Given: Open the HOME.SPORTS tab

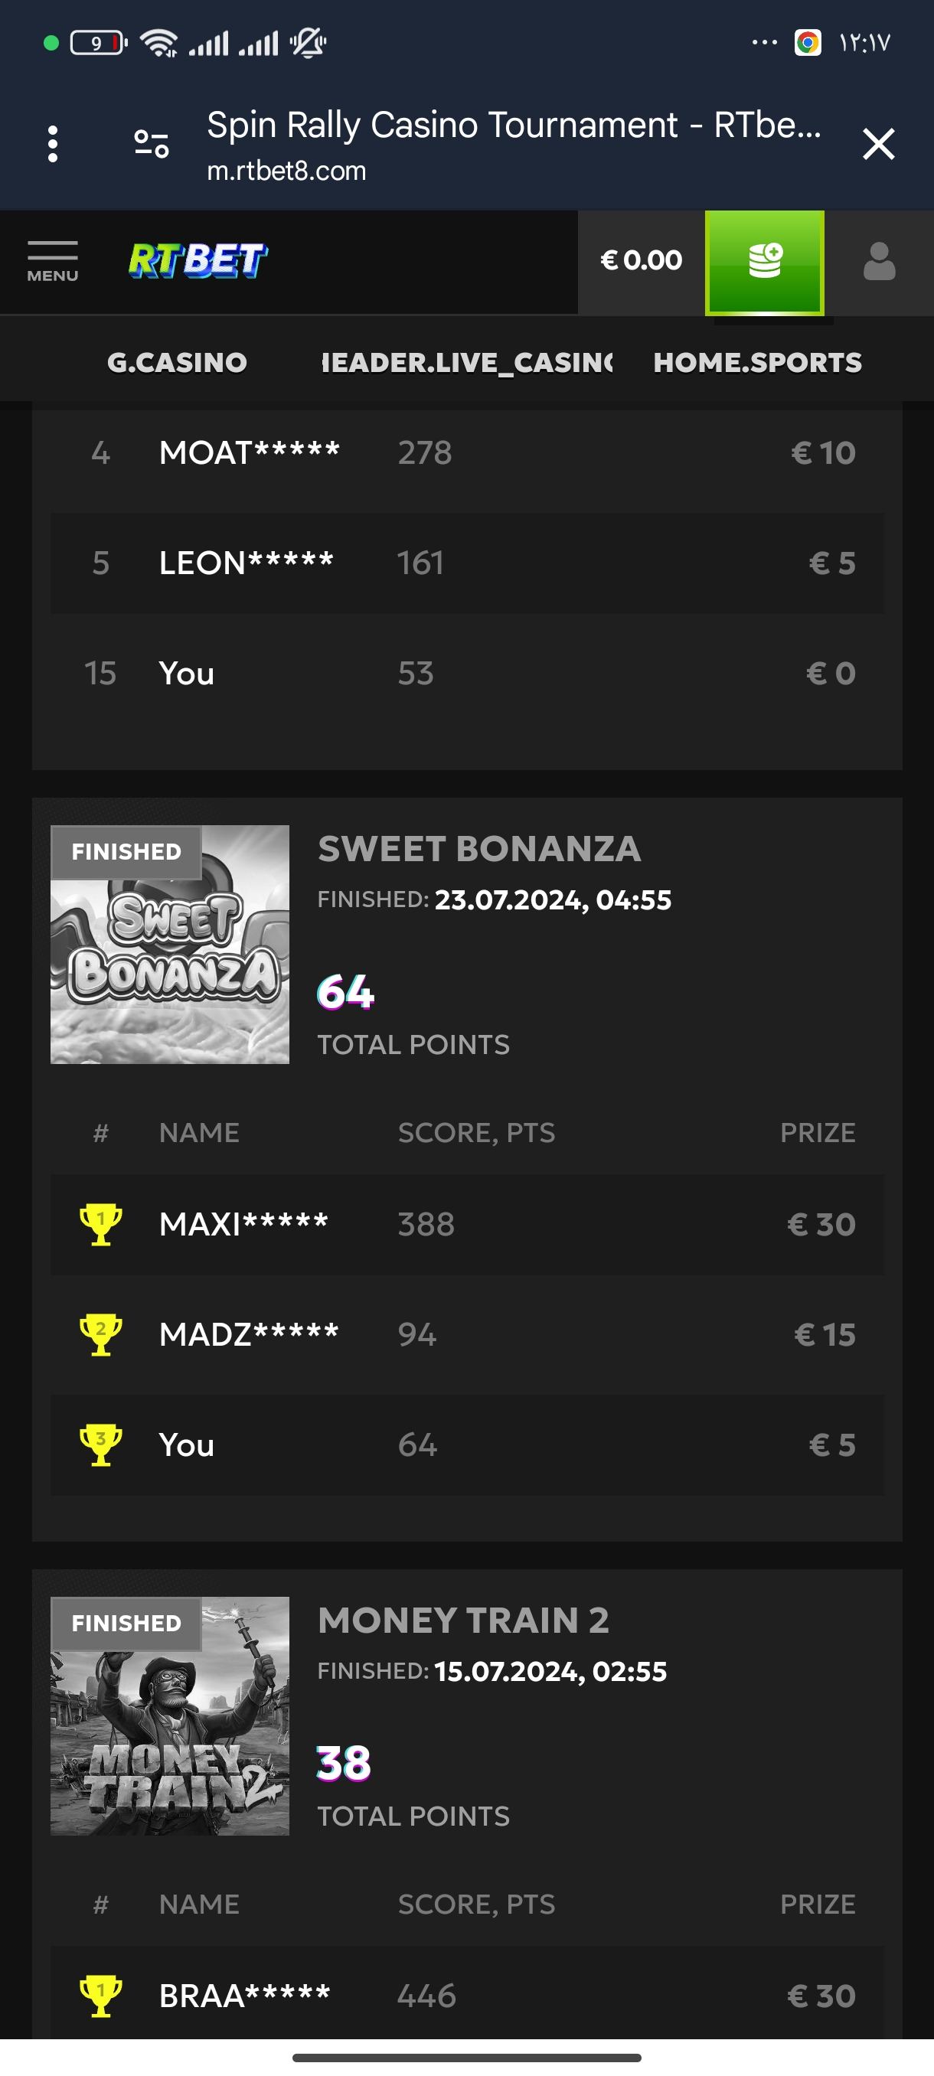Looking at the screenshot, I should point(757,363).
